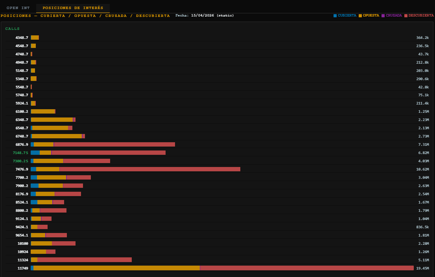Viewport: 435px width, 277px height.
Task: Click the 10.62M total value
Action: pos(422,169)
